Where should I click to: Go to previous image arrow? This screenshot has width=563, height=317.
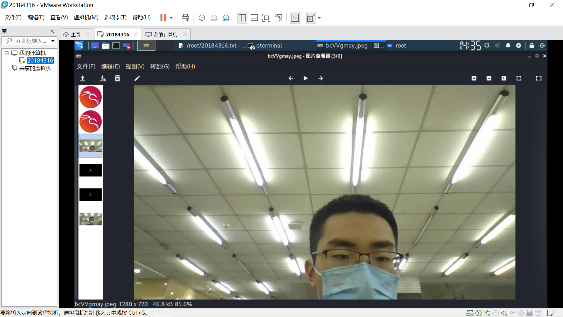coord(291,78)
